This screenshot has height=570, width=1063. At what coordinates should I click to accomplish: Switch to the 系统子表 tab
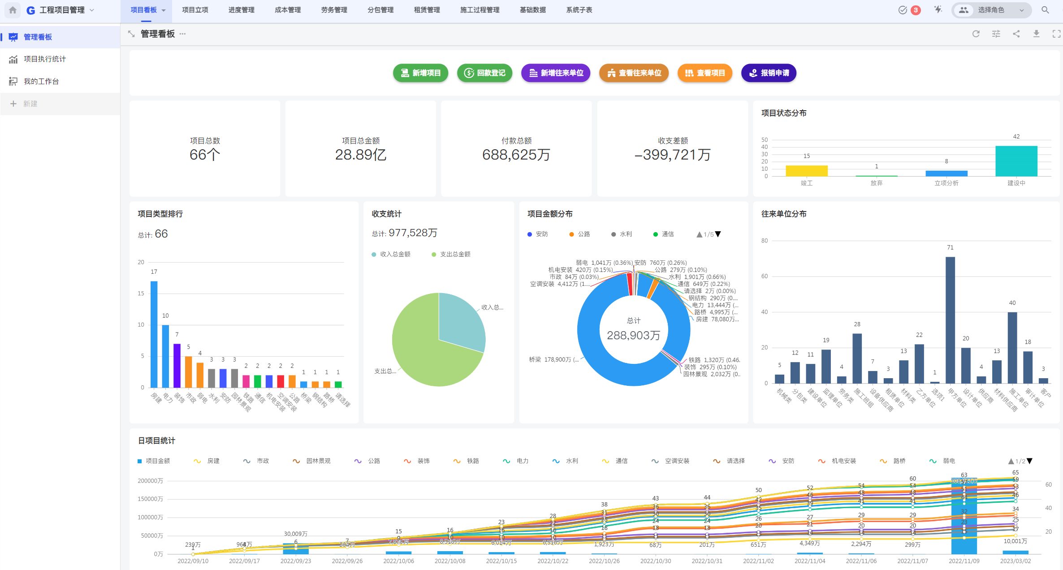pyautogui.click(x=579, y=10)
